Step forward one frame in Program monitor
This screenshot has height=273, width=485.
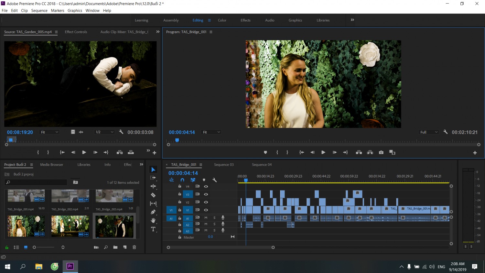pyautogui.click(x=335, y=152)
